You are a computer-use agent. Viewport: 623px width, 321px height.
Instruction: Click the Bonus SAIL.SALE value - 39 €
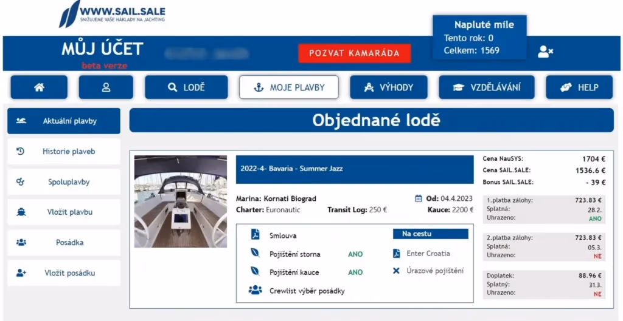595,183
